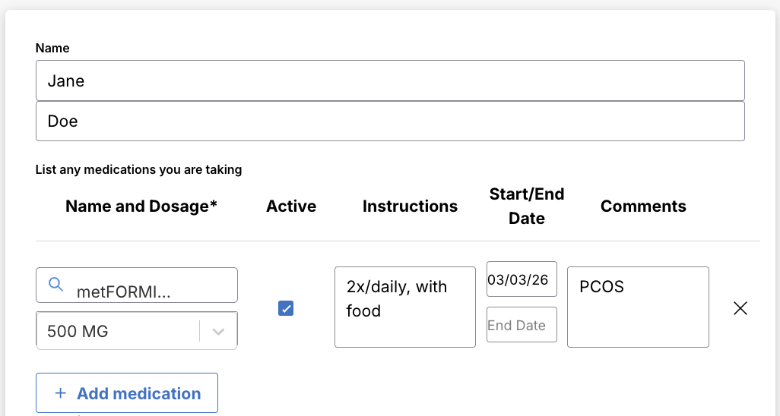Expand the dosage chevron arrow
The height and width of the screenshot is (416, 780).
coord(218,331)
